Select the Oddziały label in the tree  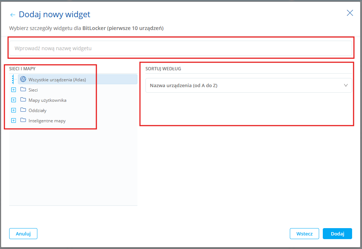pos(37,110)
